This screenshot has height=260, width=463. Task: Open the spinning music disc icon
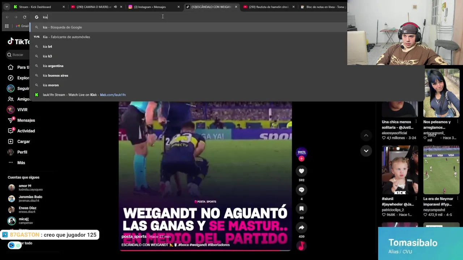pyautogui.click(x=301, y=246)
